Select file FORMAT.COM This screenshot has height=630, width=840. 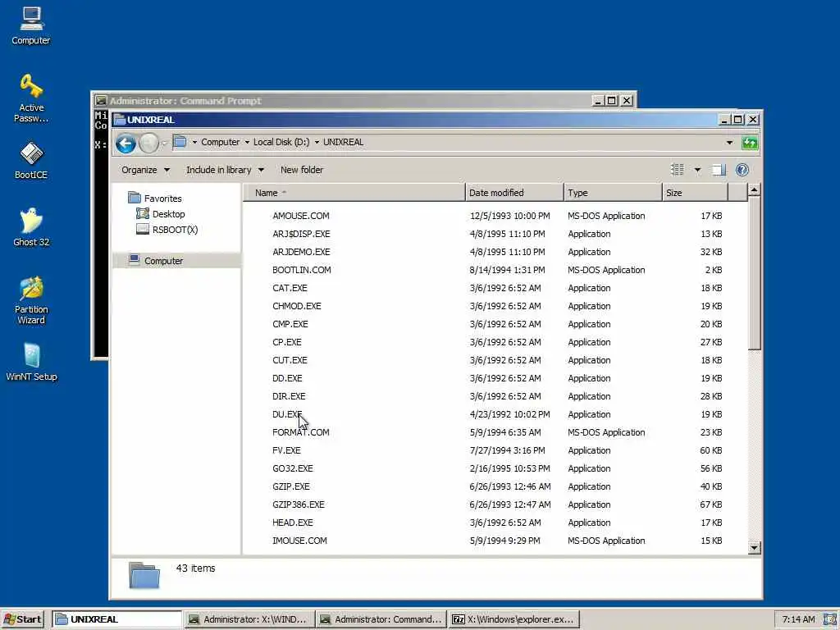pyautogui.click(x=300, y=432)
